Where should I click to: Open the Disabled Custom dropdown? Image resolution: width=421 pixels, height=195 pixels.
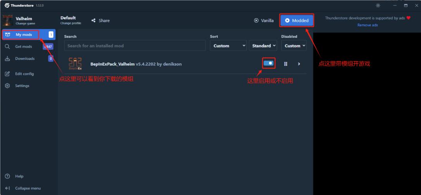coord(294,46)
